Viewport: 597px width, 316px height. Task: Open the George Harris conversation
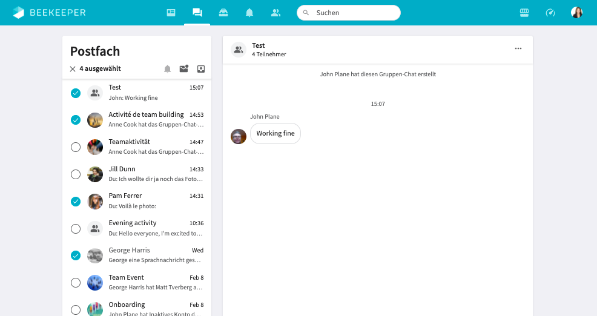coord(137,255)
